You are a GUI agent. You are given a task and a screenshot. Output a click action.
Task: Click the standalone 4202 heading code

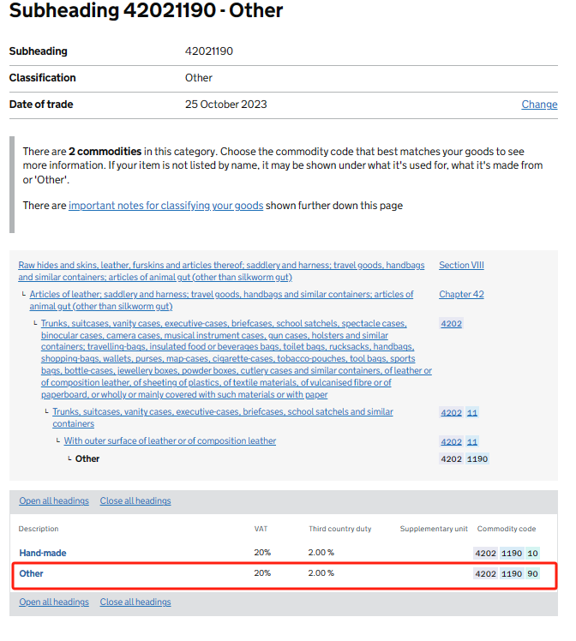click(451, 324)
